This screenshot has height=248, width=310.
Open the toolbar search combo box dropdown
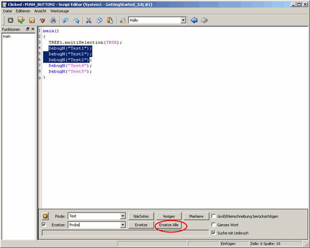pyautogui.click(x=183, y=20)
